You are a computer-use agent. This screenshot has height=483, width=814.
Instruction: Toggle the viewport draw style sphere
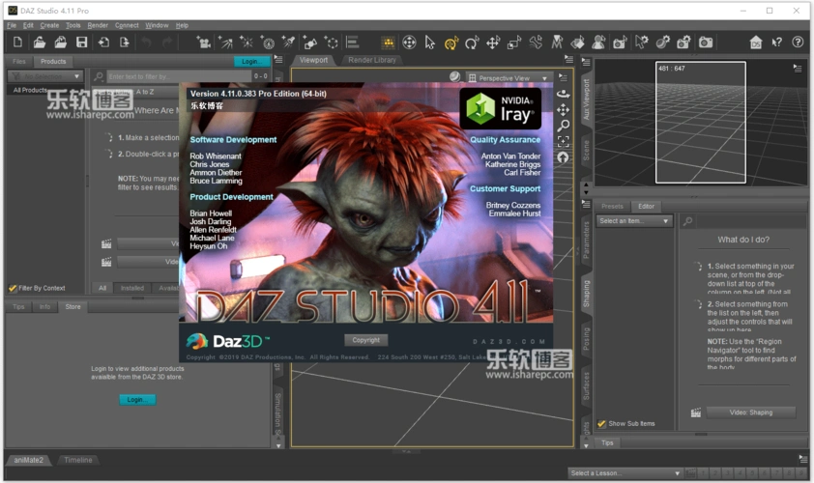[454, 76]
